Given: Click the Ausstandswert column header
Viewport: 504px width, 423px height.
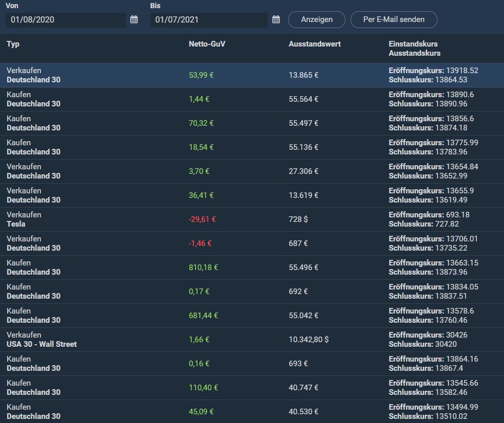Looking at the screenshot, I should tap(315, 44).
